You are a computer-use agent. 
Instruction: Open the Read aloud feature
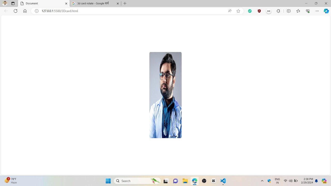click(x=230, y=11)
